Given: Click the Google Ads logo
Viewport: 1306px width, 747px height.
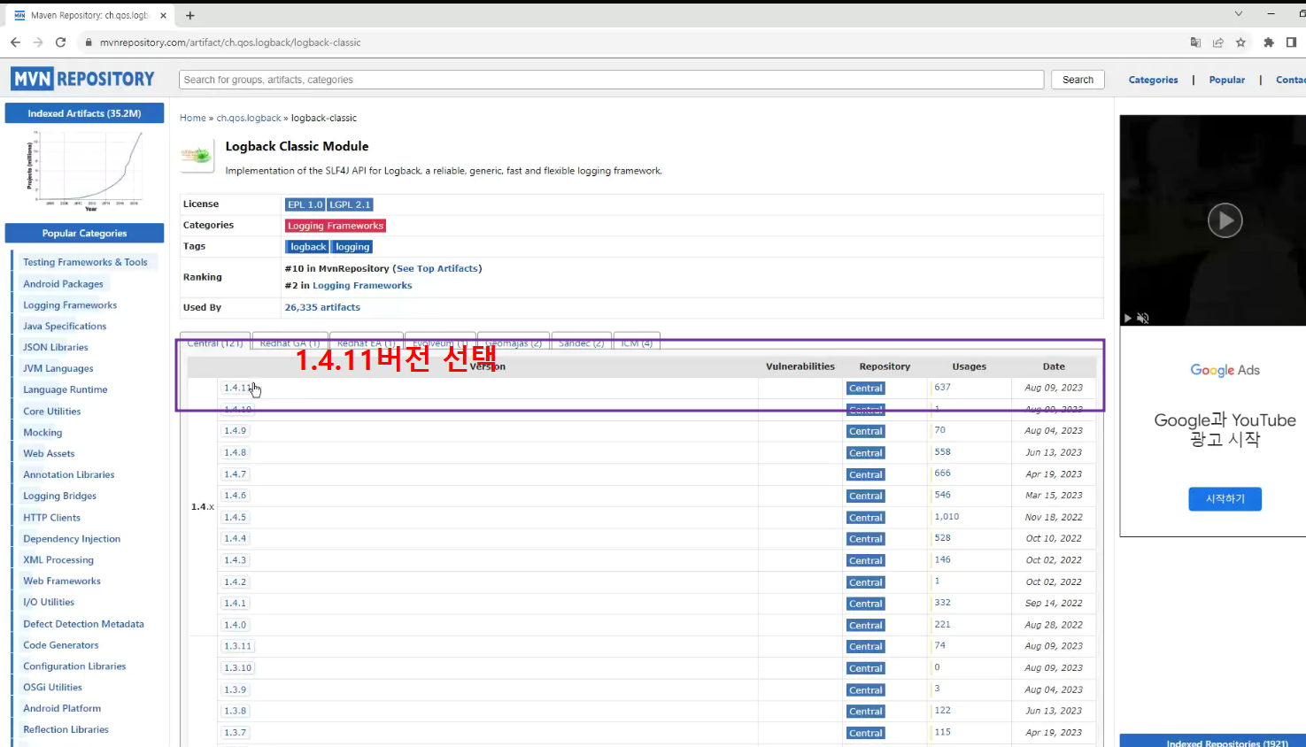Looking at the screenshot, I should (1225, 370).
